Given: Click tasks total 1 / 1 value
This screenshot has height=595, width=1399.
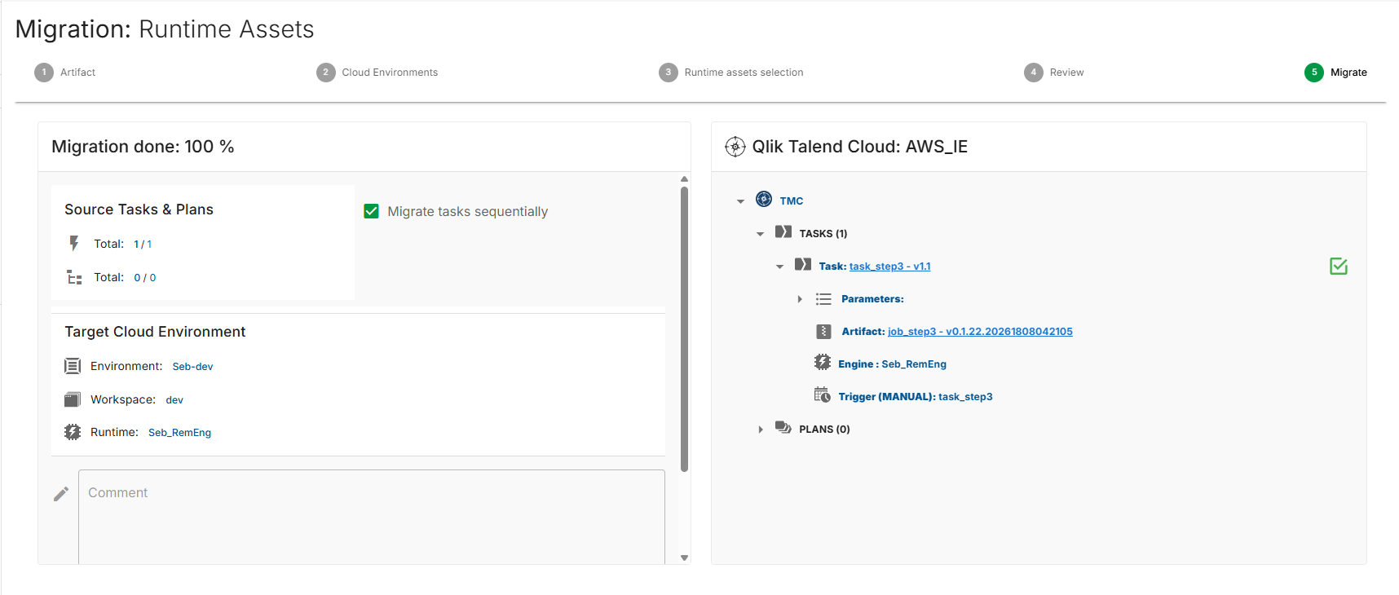Looking at the screenshot, I should (143, 245).
